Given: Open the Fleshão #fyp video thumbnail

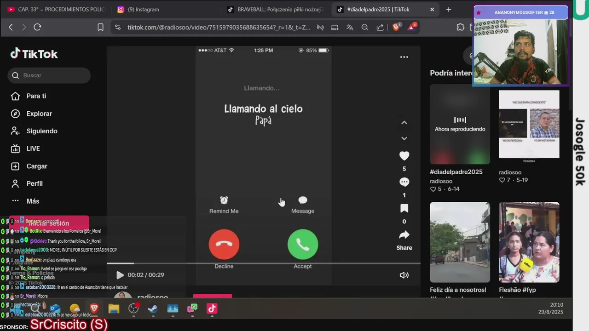Looking at the screenshot, I should [x=529, y=242].
